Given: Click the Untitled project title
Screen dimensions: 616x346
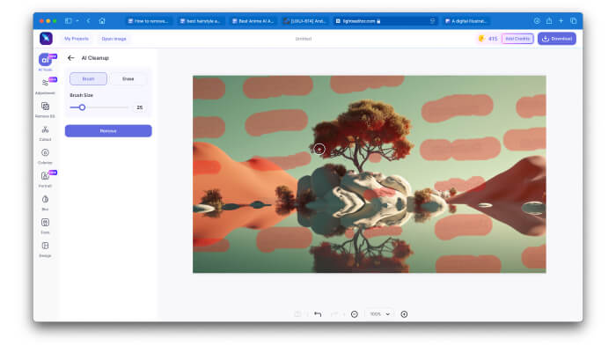Looking at the screenshot, I should click(x=304, y=39).
